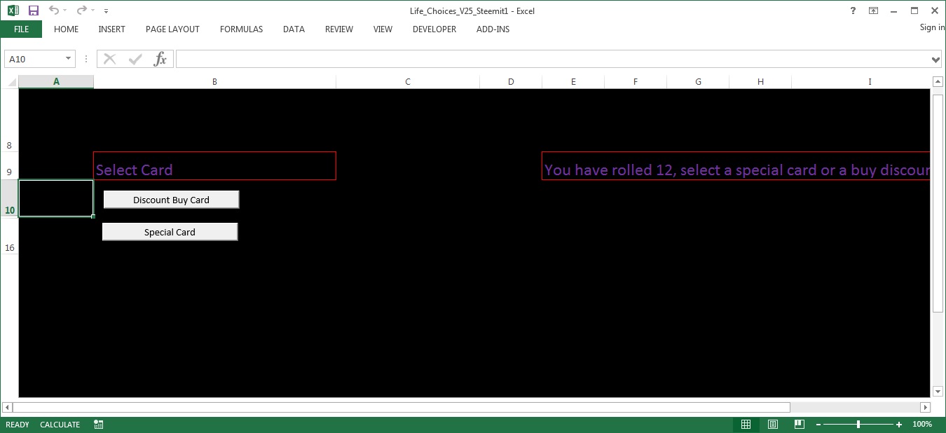Click vertical scrollbar up arrow
This screenshot has width=946, height=433.
pos(938,82)
